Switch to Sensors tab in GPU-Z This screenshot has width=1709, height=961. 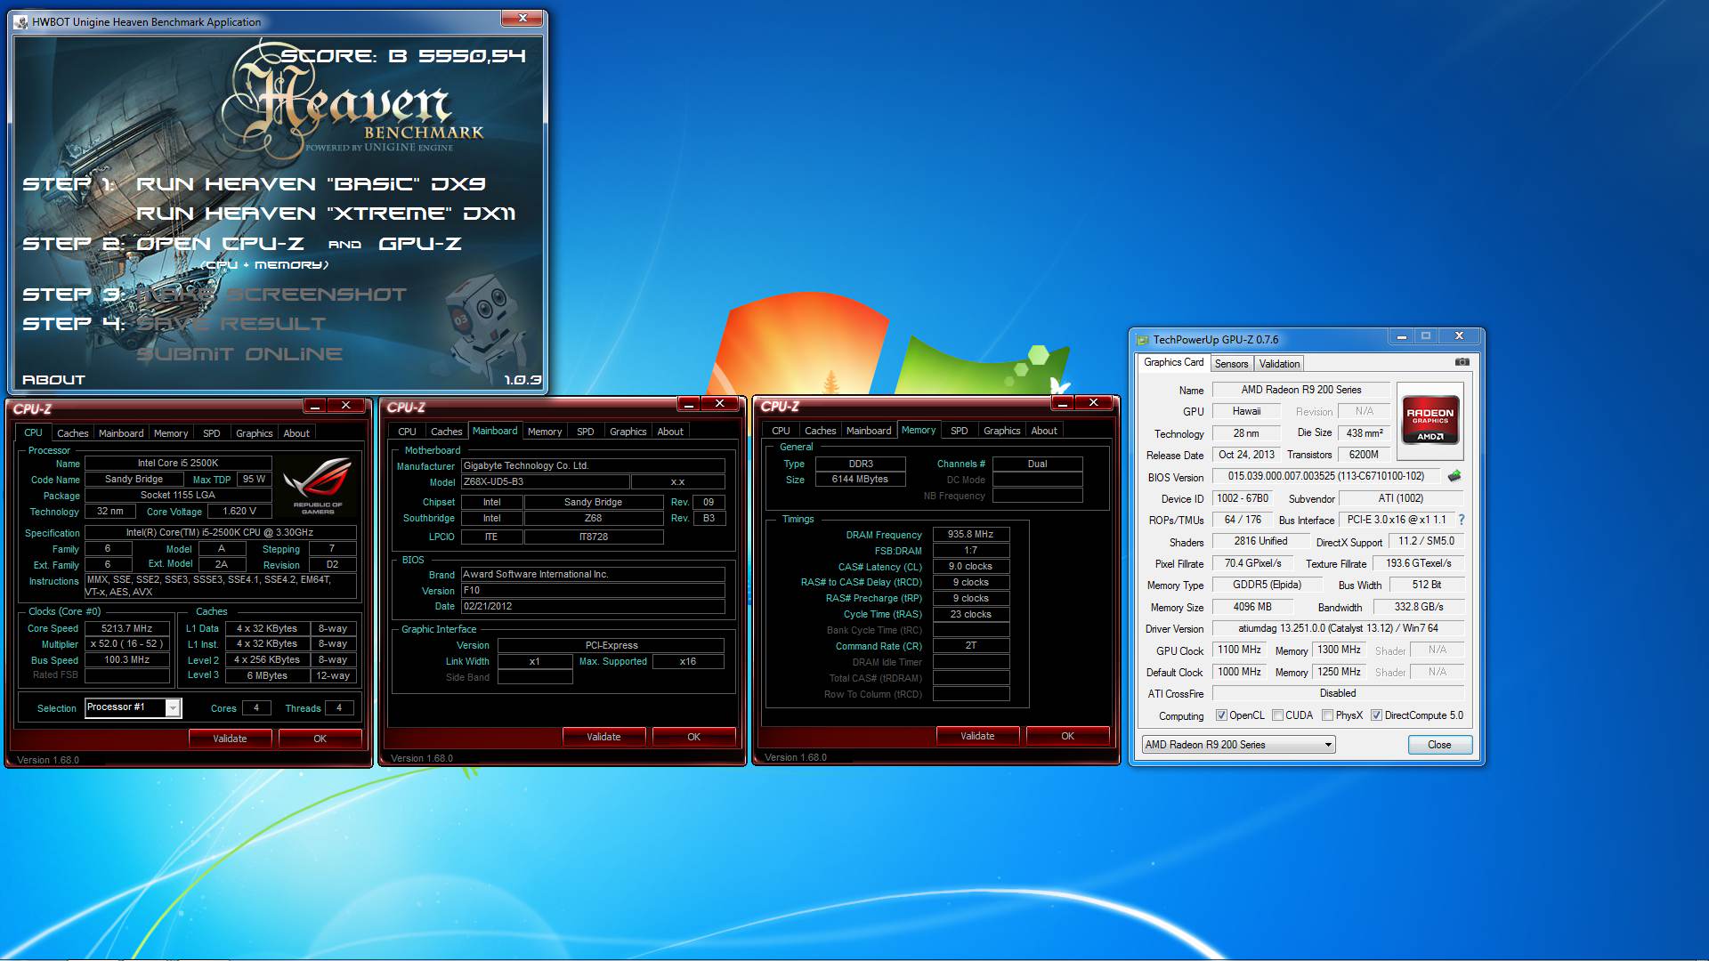[x=1231, y=364]
